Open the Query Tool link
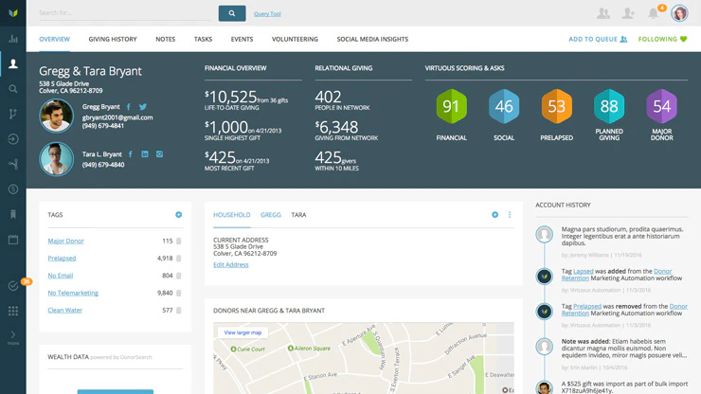The width and height of the screenshot is (701, 394). click(x=267, y=14)
